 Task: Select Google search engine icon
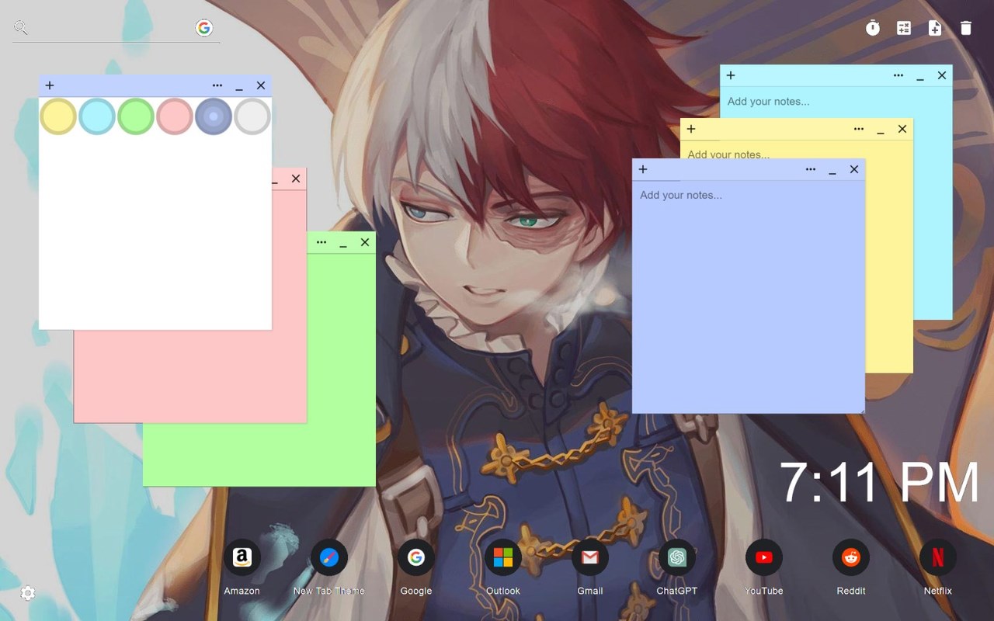(x=204, y=28)
